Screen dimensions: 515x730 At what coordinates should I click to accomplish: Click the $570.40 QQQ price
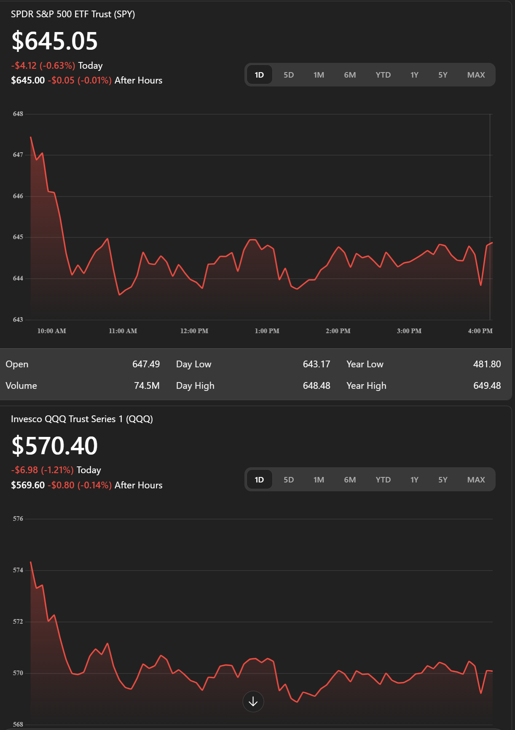54,446
